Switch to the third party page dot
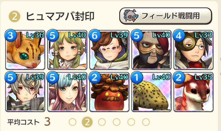This screenshot has width=221, height=131. 102,122
